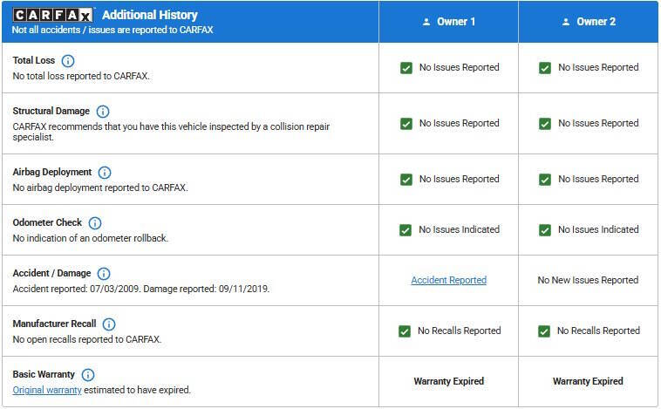Click Owner 1 Total Loss green checkmark
Viewport: 661px width, 409px height.
[406, 68]
